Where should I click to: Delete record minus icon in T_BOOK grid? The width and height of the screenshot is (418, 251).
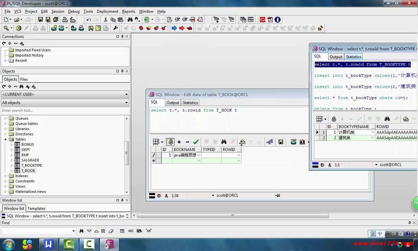pos(187,142)
